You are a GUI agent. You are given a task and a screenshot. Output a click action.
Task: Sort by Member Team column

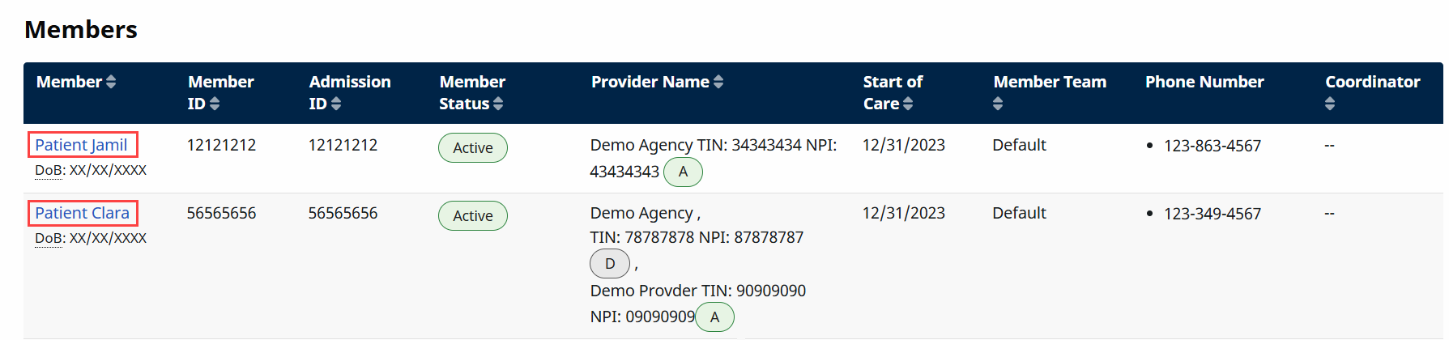tap(998, 104)
